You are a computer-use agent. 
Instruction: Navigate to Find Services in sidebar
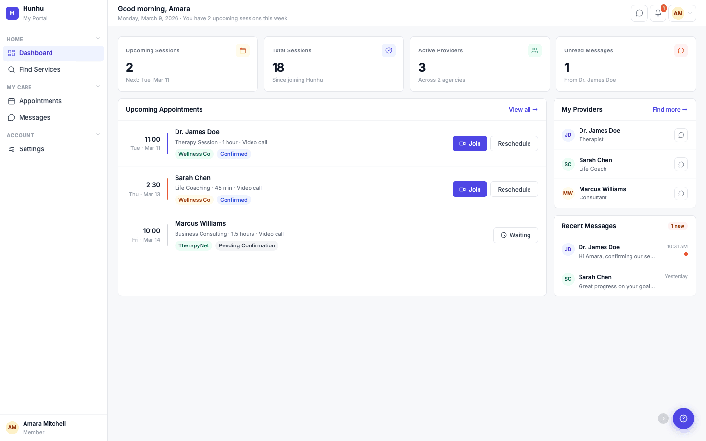click(39, 69)
